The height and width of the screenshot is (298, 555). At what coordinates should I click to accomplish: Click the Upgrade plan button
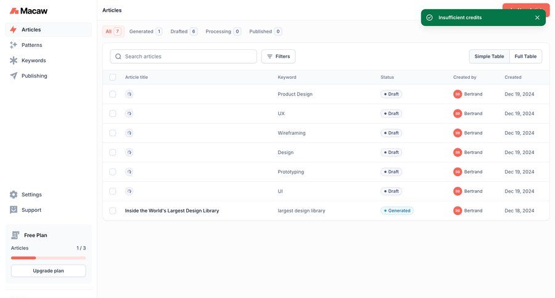[48, 271]
